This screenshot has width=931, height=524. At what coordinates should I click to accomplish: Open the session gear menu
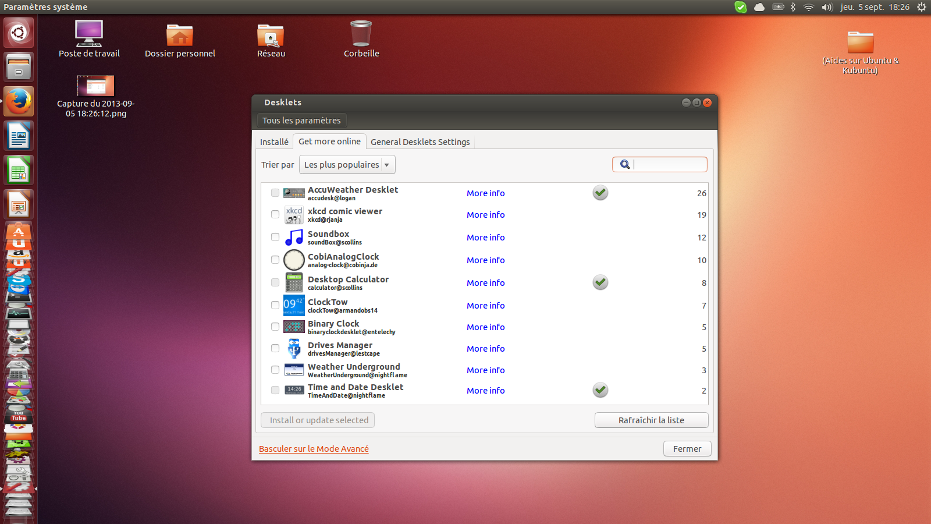(x=922, y=7)
